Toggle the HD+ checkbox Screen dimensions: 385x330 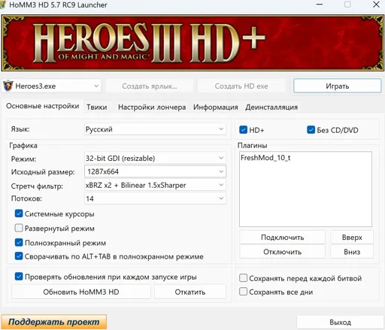point(243,130)
